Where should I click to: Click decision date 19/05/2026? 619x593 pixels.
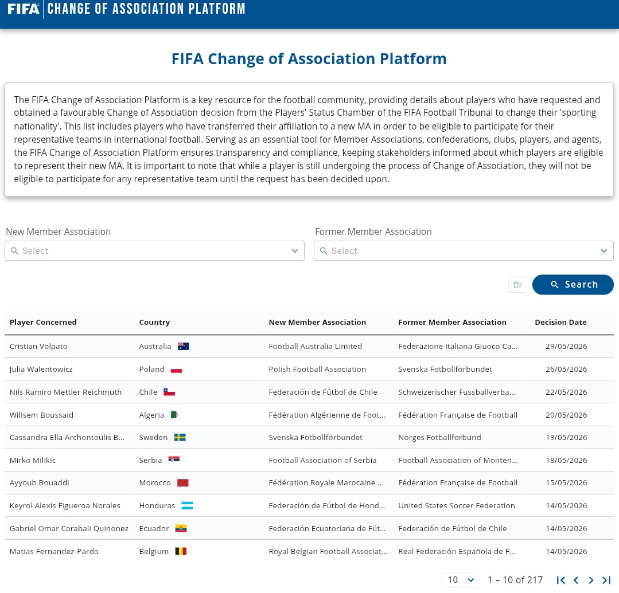(566, 437)
